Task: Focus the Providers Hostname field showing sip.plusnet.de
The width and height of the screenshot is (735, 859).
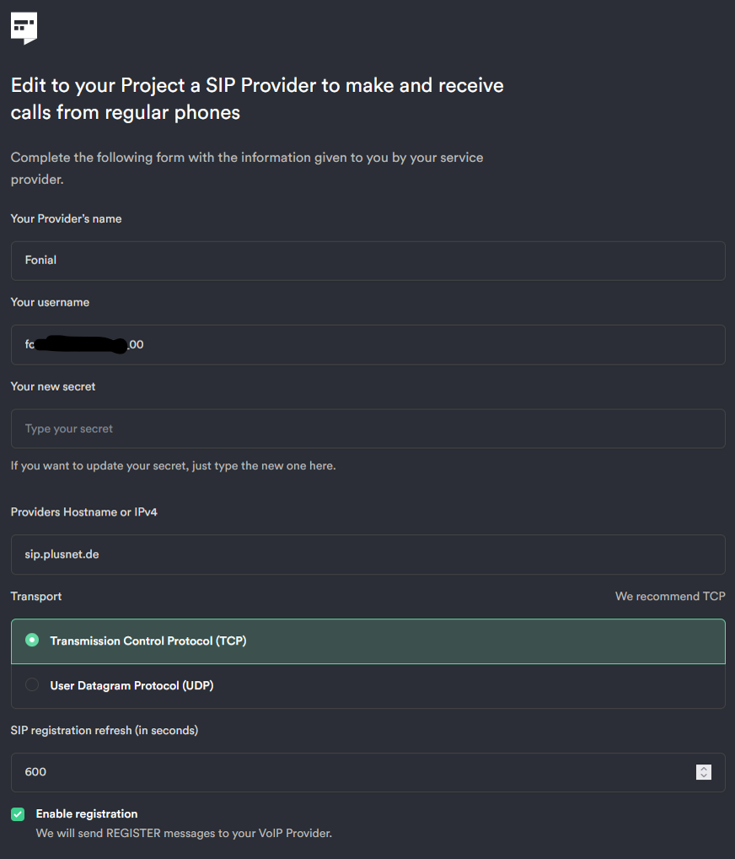Action: tap(367, 554)
